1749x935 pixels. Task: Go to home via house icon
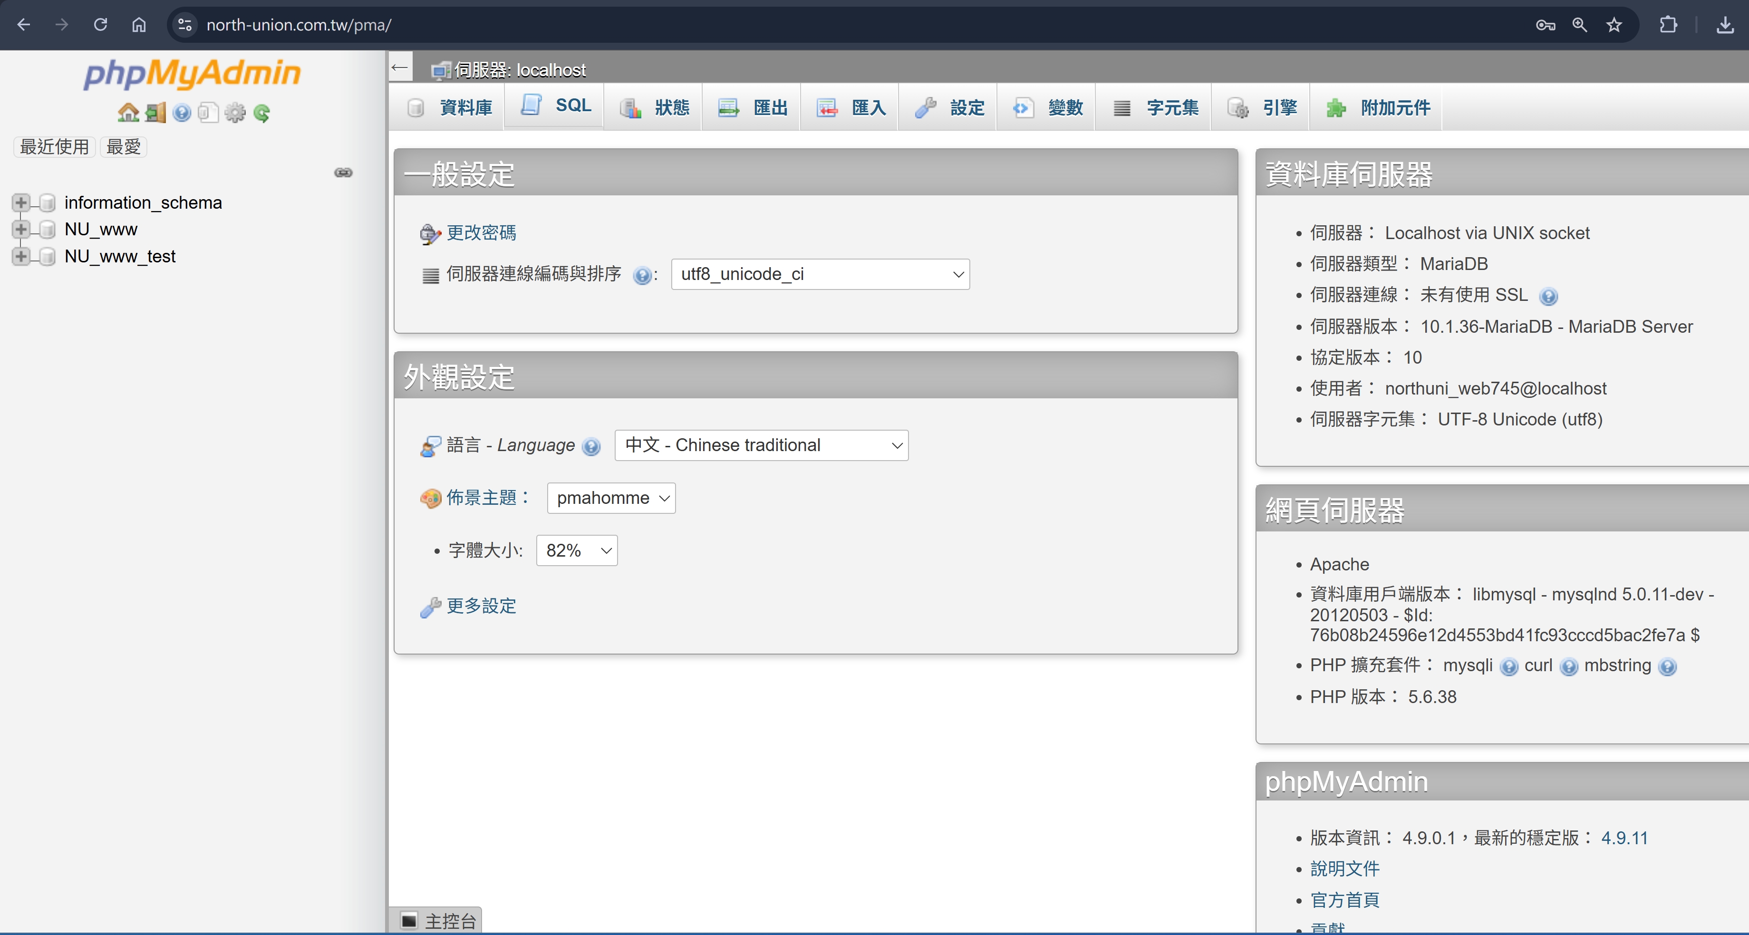128,112
